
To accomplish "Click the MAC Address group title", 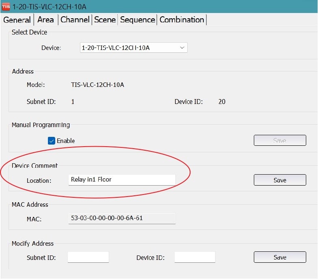I will coord(30,204).
